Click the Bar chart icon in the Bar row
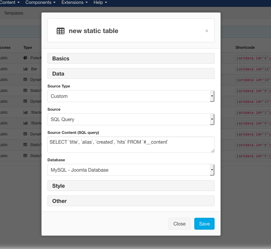The image size is (271, 249). [x=25, y=69]
